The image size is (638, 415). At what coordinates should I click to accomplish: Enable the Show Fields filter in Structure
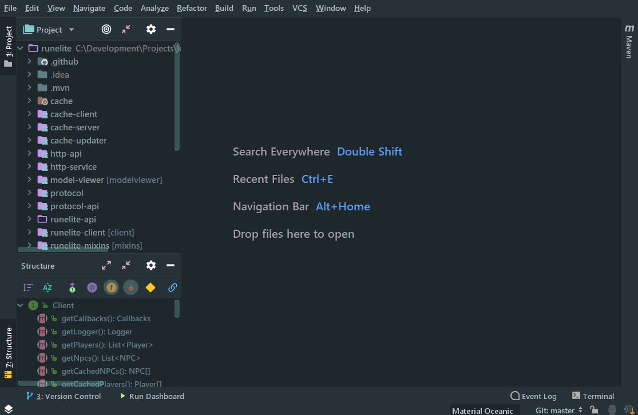pyautogui.click(x=111, y=288)
